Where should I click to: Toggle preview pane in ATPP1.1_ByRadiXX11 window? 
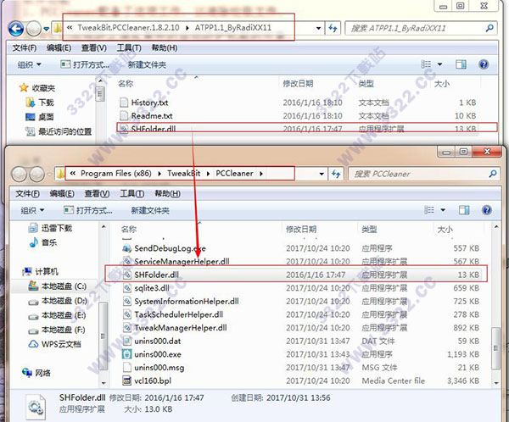(461, 64)
